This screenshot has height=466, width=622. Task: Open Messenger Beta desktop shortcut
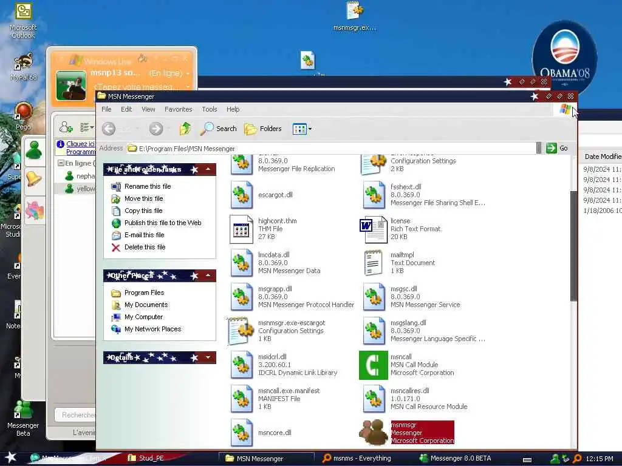click(x=23, y=418)
